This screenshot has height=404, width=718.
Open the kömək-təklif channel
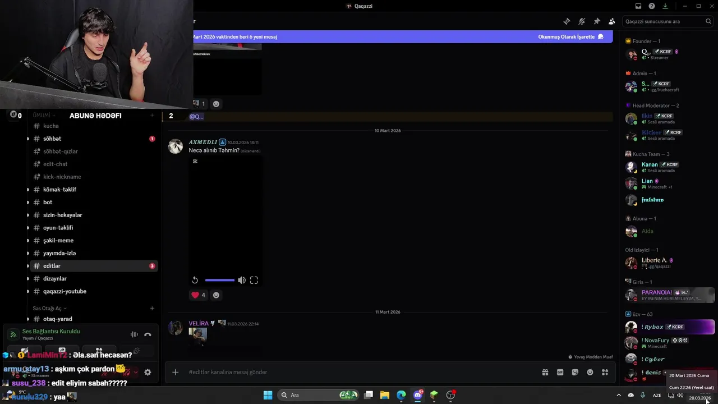click(x=93, y=190)
